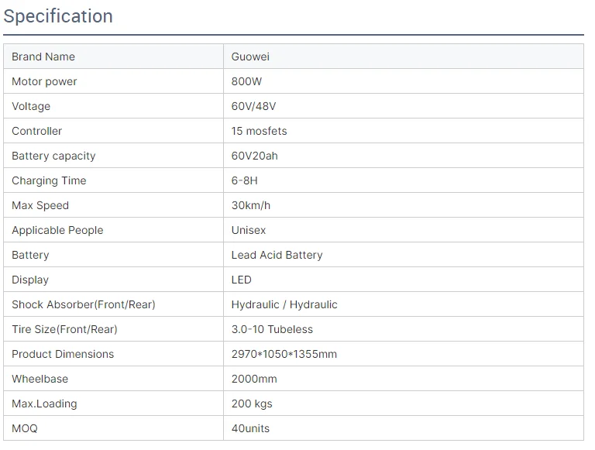Click the Guowei brand value

250,57
